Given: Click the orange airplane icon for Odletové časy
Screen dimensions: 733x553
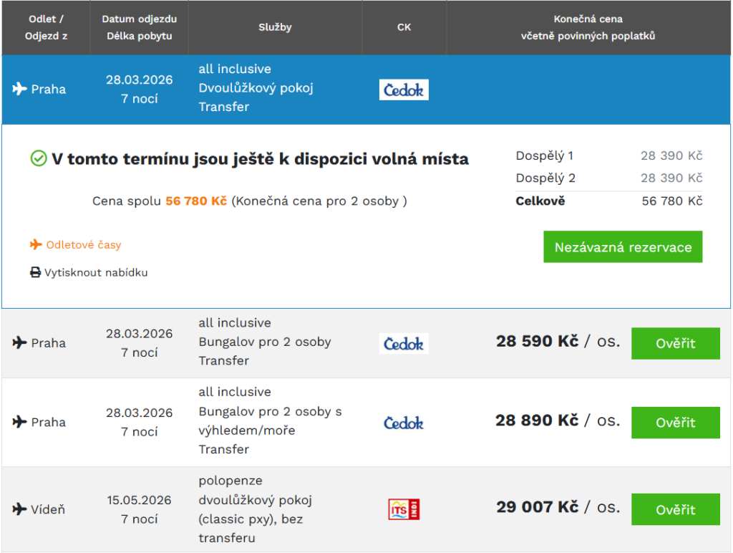Looking at the screenshot, I should (36, 245).
